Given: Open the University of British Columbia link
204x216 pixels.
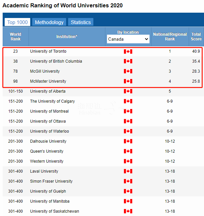Looking at the screenshot, I should click(x=56, y=61).
